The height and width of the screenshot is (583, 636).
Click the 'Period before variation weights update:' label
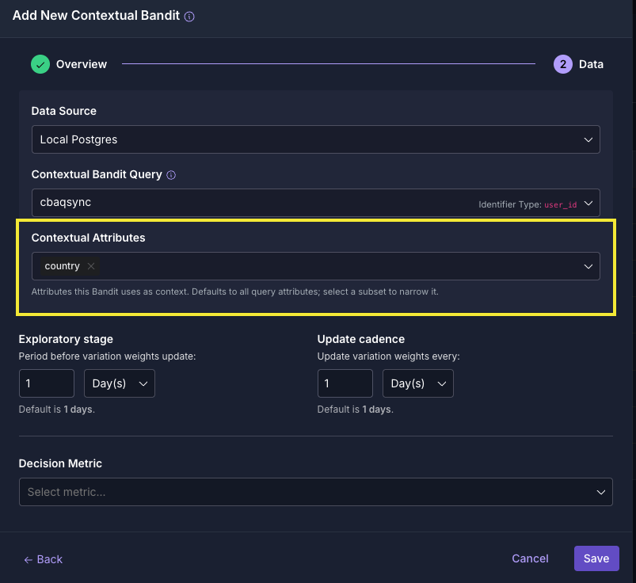click(107, 356)
